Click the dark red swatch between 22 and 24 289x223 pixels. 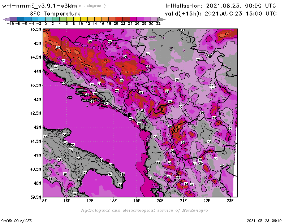(126, 19)
